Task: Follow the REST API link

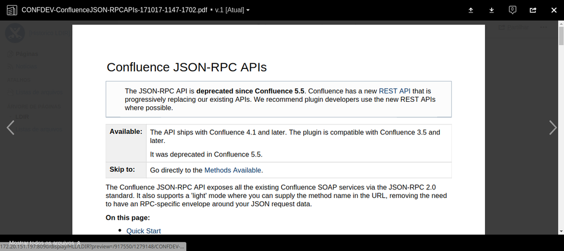Action: pos(394,91)
